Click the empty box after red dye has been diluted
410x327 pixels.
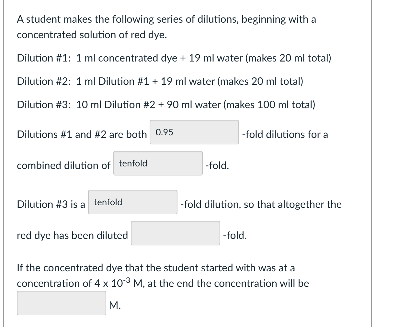[x=175, y=233]
